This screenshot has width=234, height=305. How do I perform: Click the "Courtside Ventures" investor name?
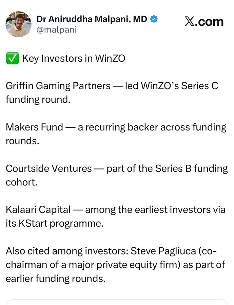coord(49,168)
